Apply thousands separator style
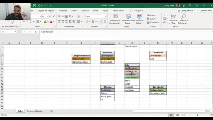213x120 pixels. [97, 21]
